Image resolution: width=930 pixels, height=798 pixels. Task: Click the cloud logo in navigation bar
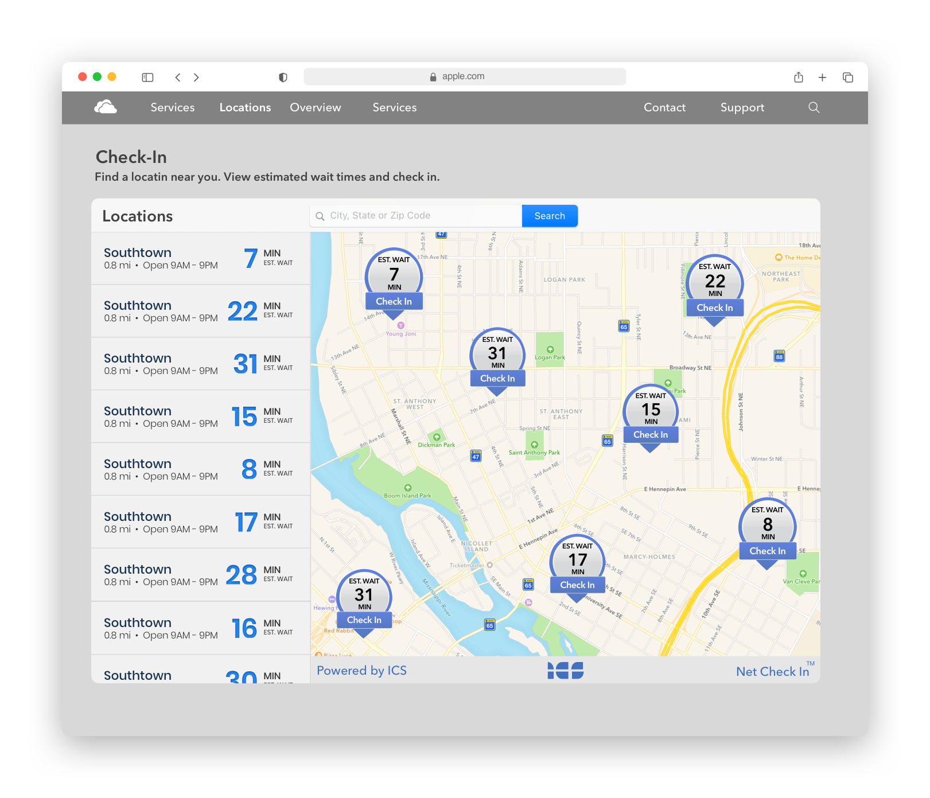point(106,107)
